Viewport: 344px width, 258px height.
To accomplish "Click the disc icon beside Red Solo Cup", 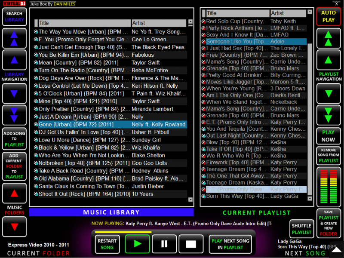I will 203,21.
